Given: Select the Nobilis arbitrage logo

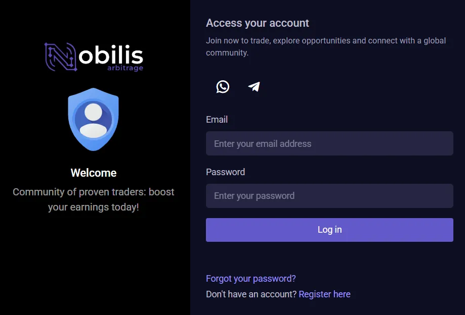Looking at the screenshot, I should [94, 57].
